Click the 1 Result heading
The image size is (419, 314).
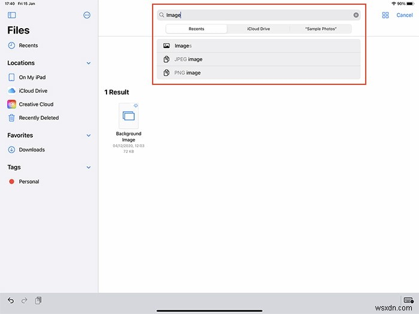tap(117, 92)
